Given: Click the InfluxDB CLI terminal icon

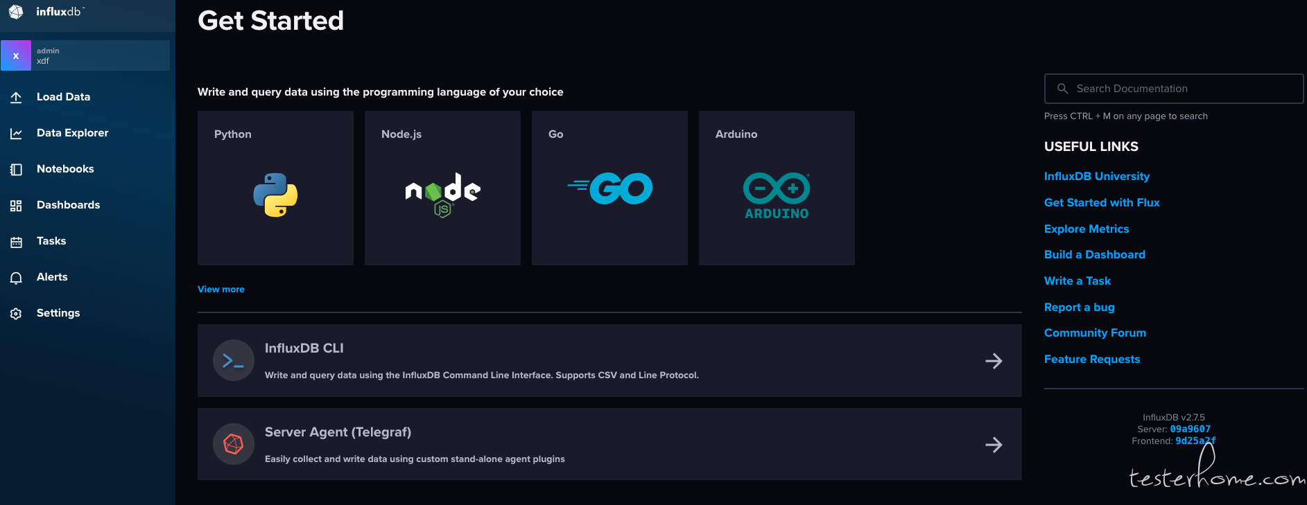Looking at the screenshot, I should coord(233,360).
